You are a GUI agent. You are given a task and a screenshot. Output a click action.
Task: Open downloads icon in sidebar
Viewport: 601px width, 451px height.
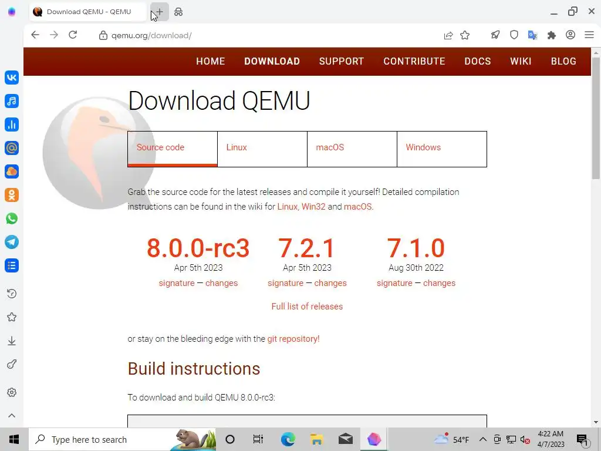tap(12, 341)
